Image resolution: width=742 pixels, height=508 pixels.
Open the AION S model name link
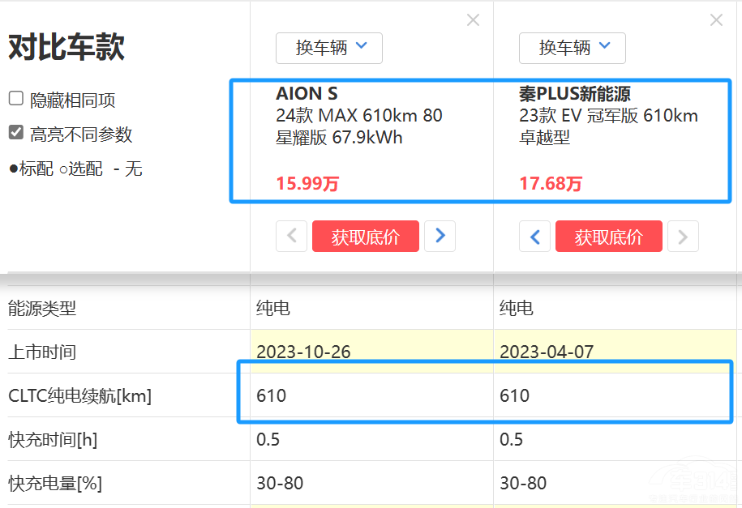click(307, 93)
